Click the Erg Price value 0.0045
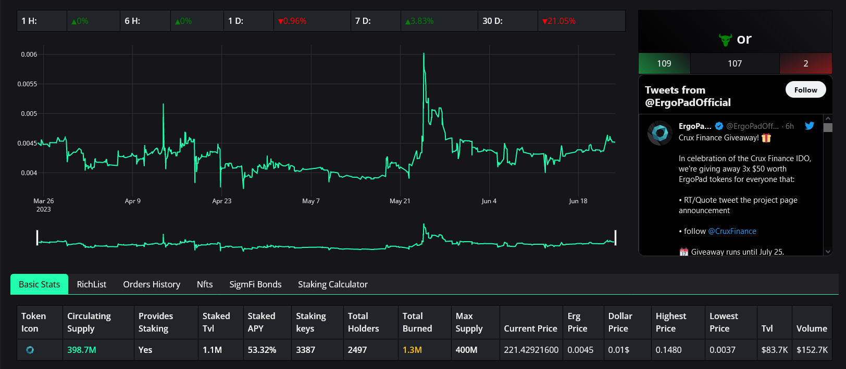 click(x=580, y=350)
